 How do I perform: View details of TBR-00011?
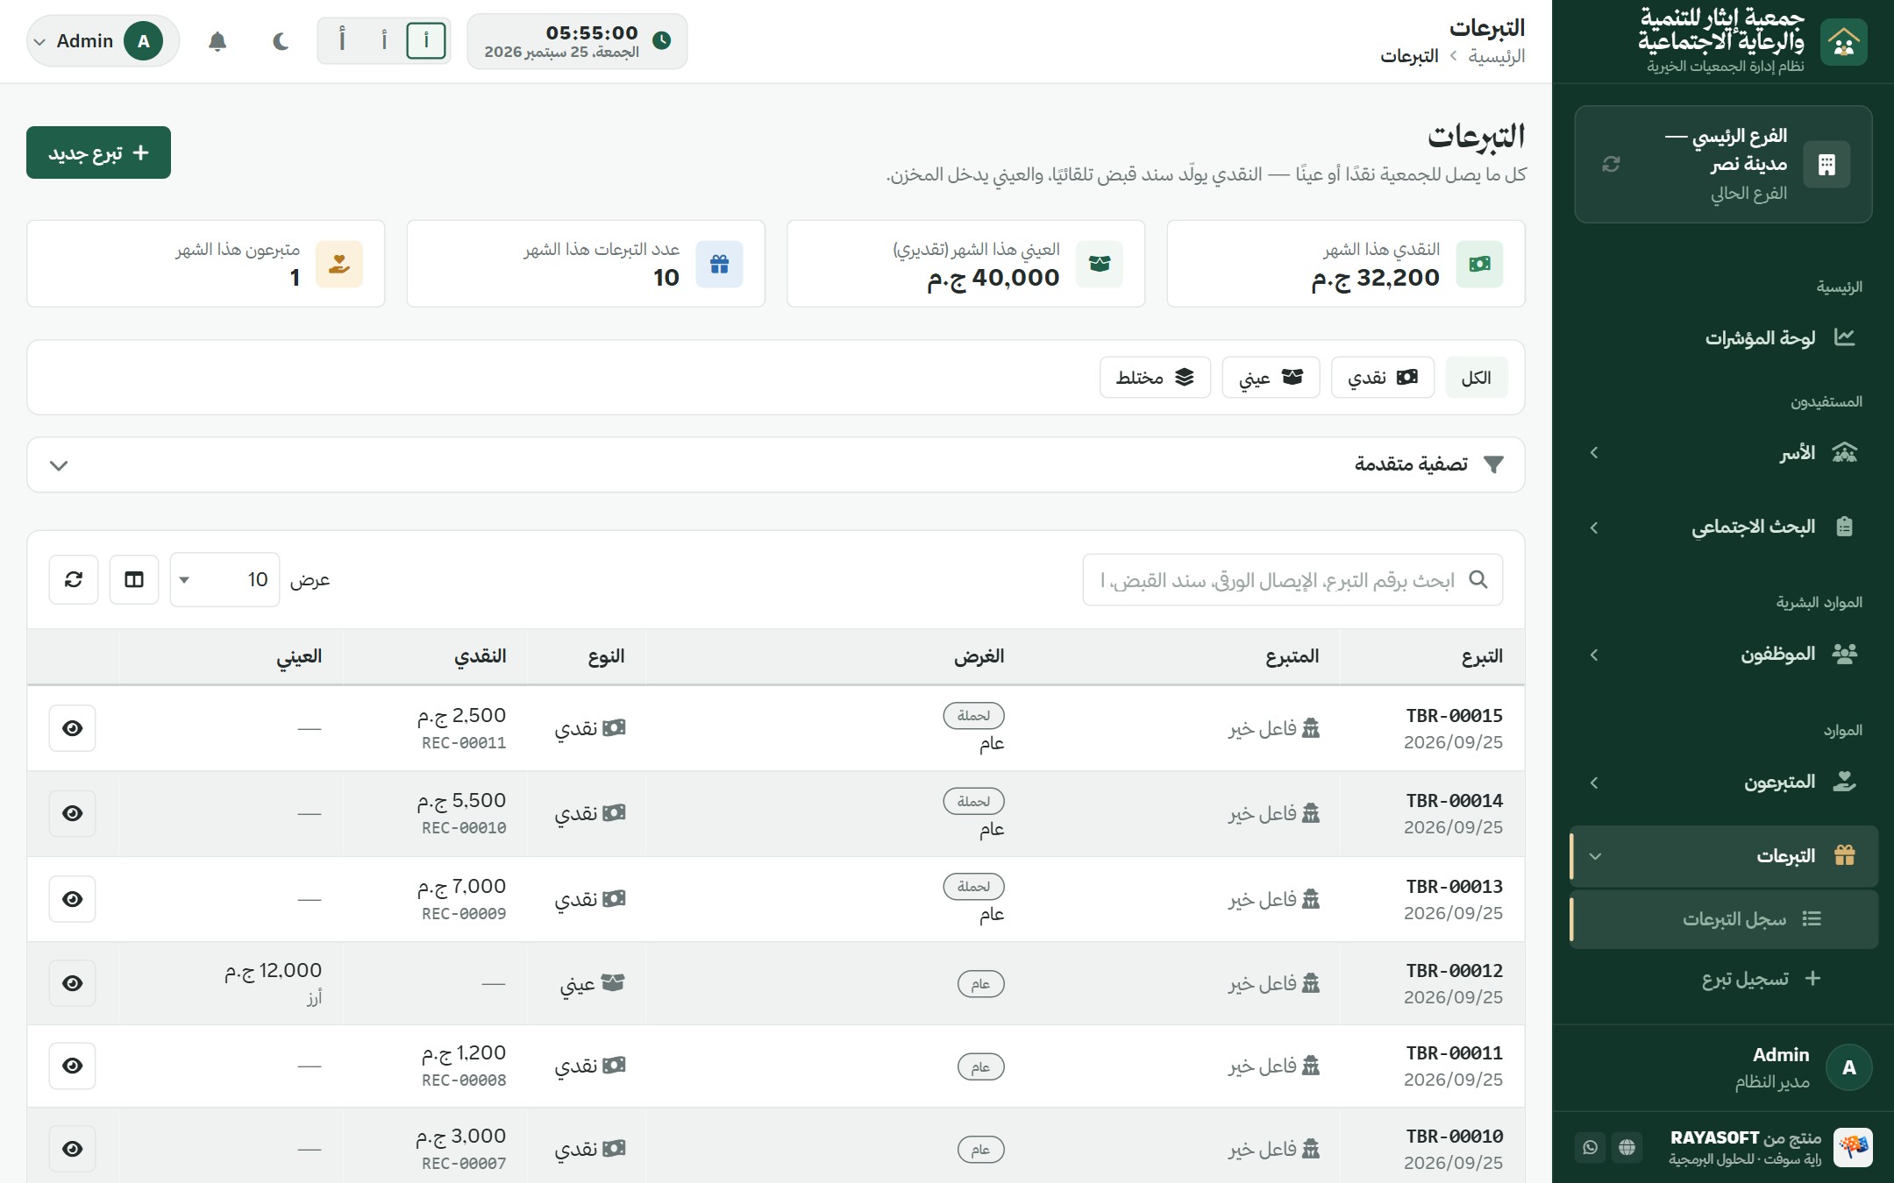pos(73,1066)
